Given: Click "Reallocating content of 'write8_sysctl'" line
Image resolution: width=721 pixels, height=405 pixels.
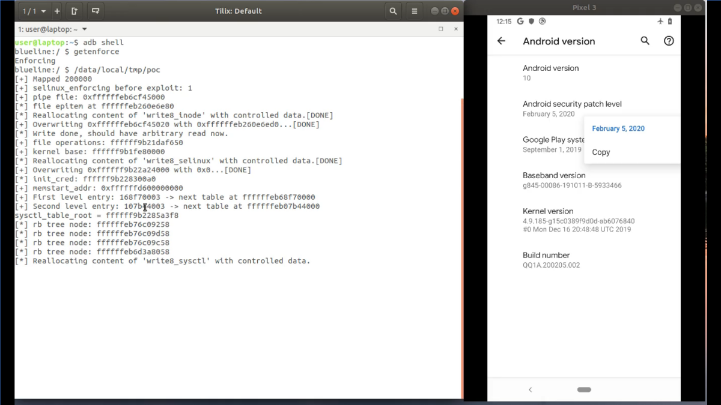Looking at the screenshot, I should click(x=162, y=260).
